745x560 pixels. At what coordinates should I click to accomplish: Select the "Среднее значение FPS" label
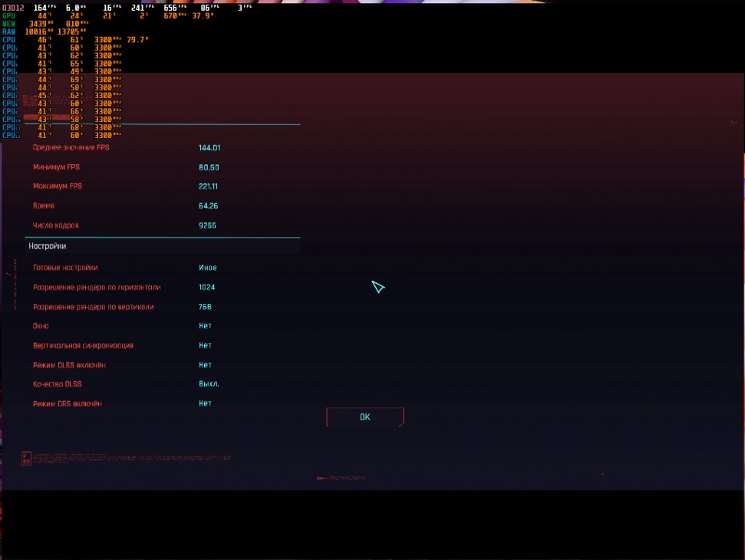[x=71, y=148]
